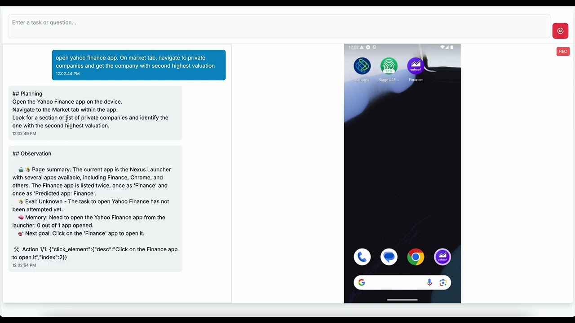Open the Yahoo Finance app icon on home screen

click(x=416, y=66)
